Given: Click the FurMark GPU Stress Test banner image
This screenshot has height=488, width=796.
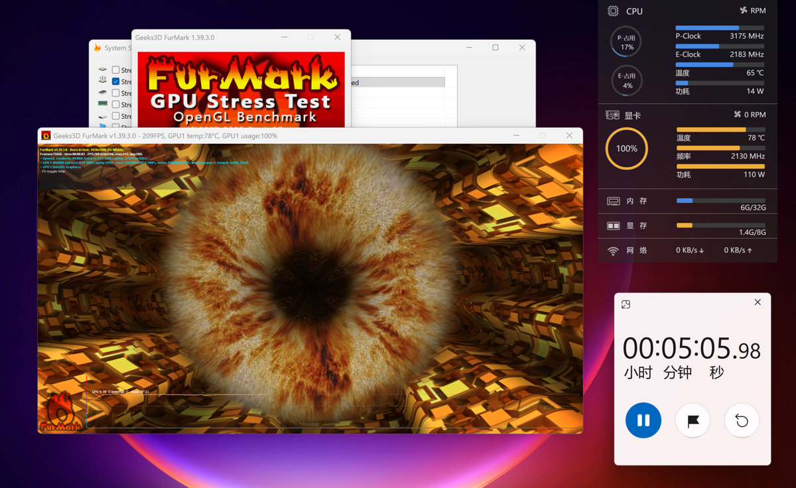Looking at the screenshot, I should [241, 90].
